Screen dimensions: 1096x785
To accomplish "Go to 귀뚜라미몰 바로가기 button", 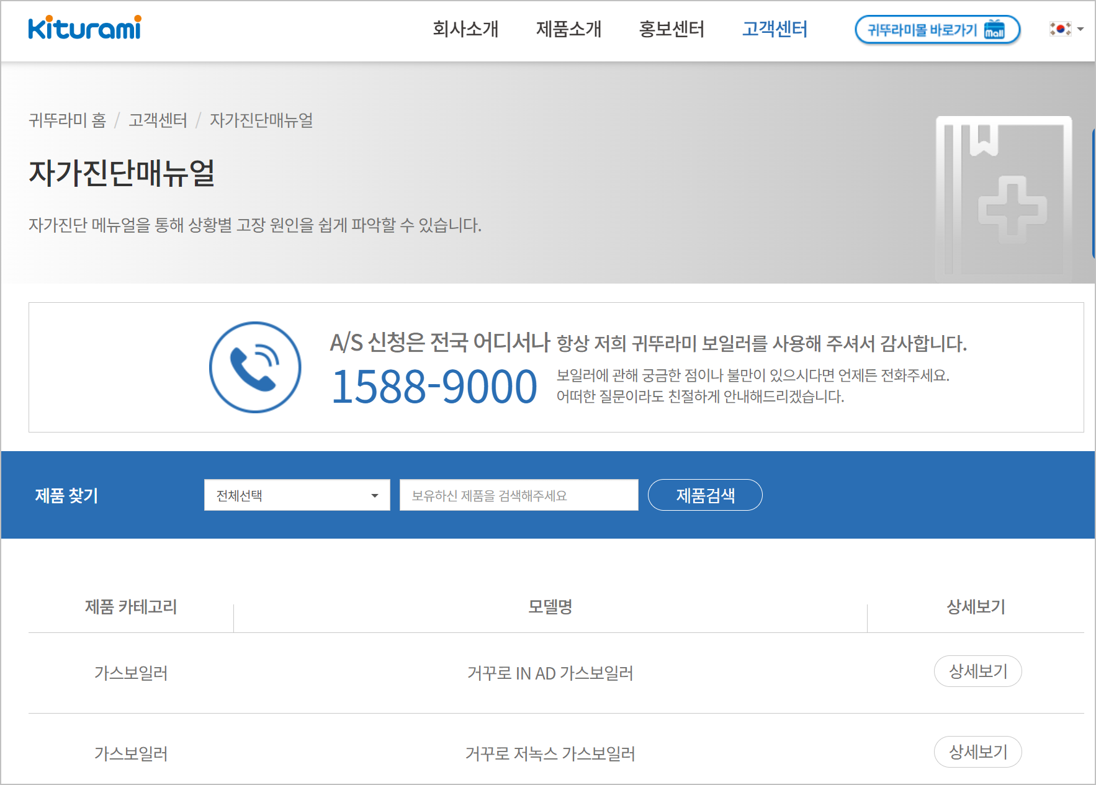I will tap(938, 30).
